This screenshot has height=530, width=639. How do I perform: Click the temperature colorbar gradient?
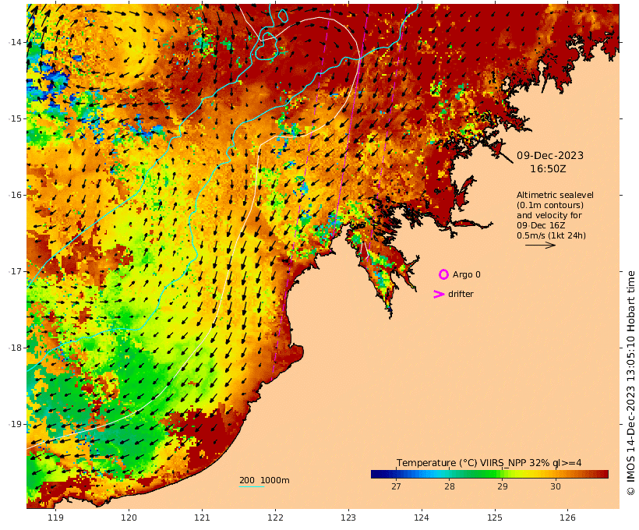[489, 474]
